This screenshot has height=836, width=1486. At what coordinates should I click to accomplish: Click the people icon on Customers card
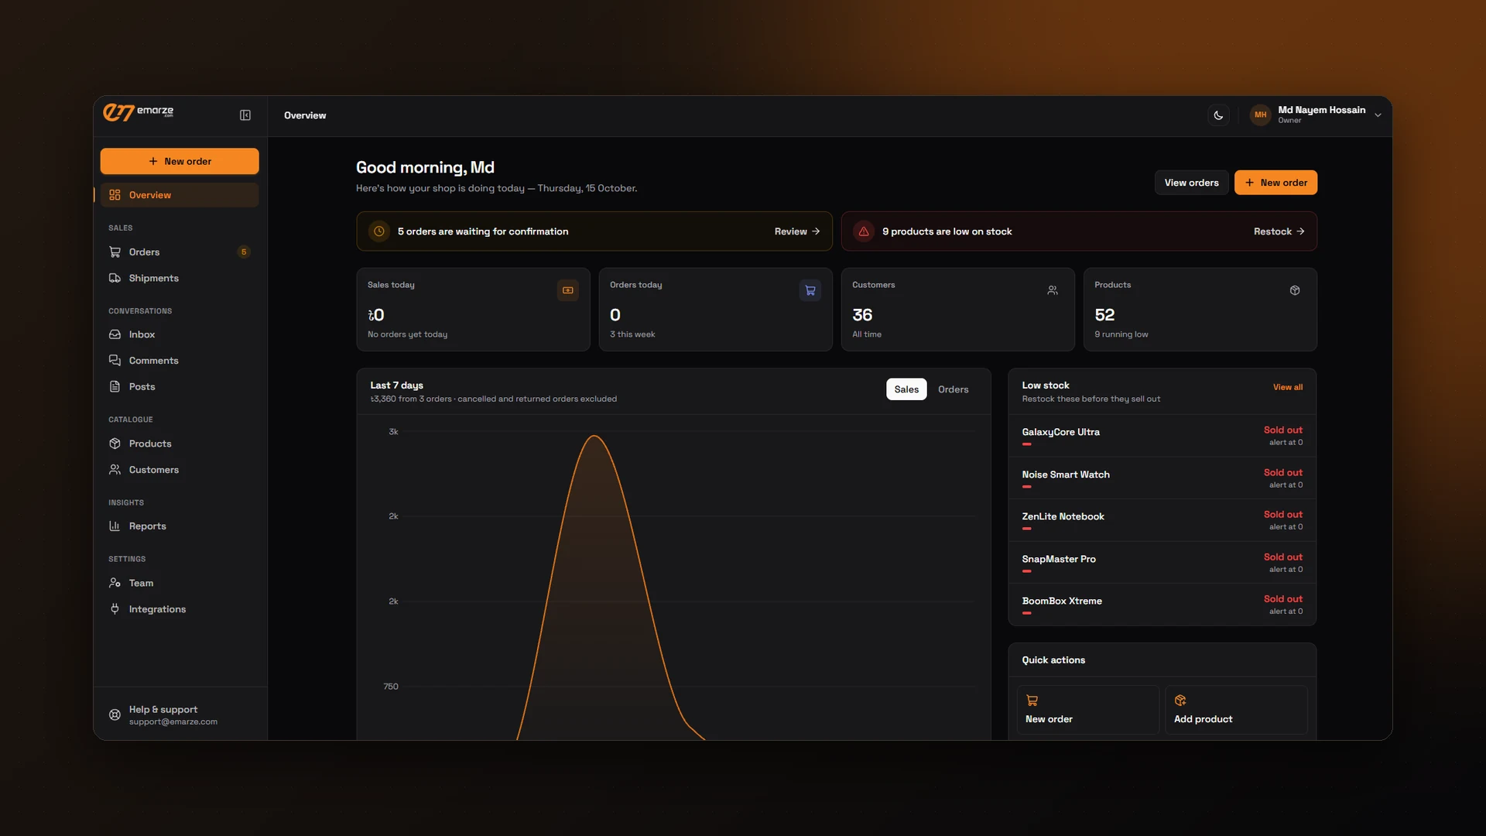pos(1053,290)
